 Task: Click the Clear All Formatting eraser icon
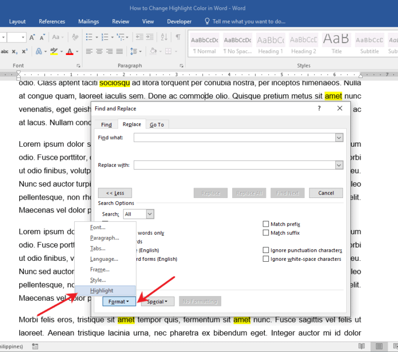click(x=75, y=37)
